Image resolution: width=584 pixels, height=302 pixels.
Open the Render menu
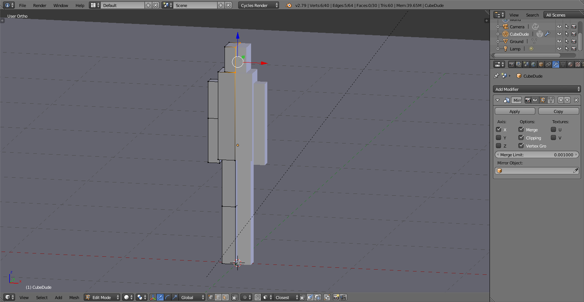[x=40, y=5]
